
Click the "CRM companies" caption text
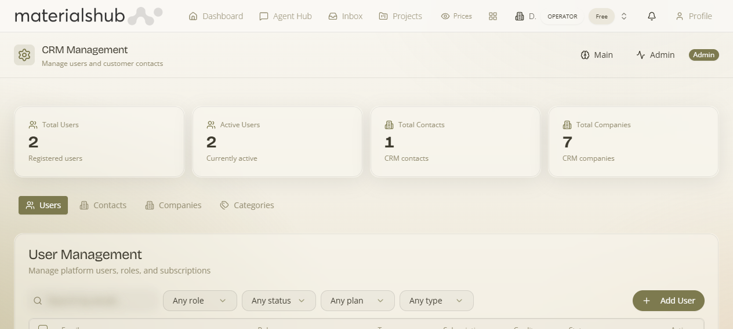tap(588, 158)
